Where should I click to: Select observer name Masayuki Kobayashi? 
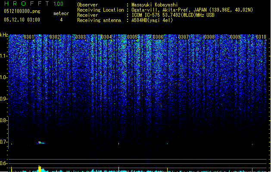point(155,5)
